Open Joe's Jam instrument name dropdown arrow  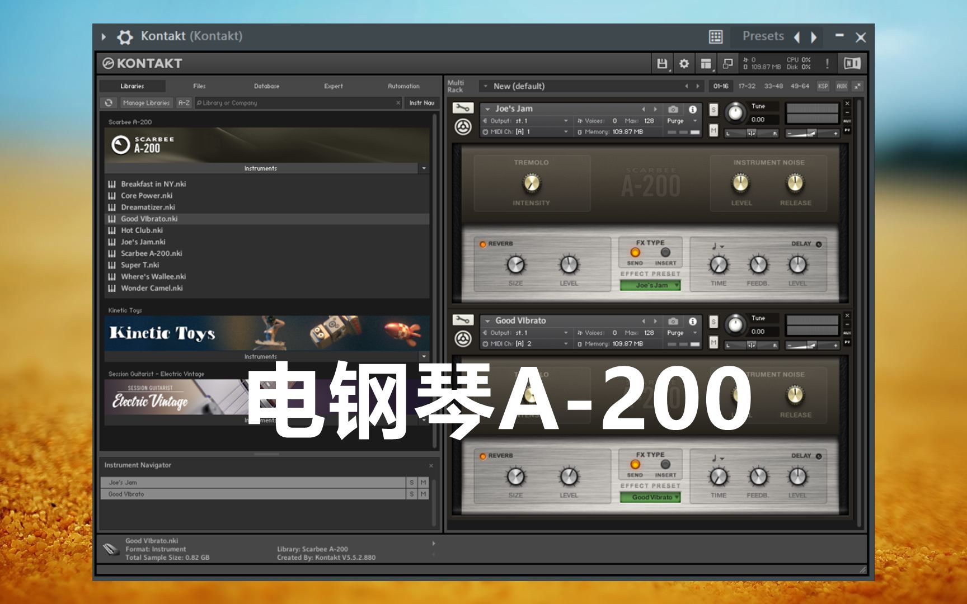pyautogui.click(x=488, y=109)
